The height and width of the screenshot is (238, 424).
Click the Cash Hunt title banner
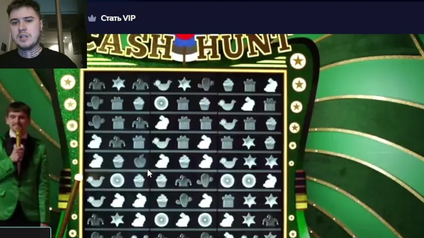click(189, 47)
